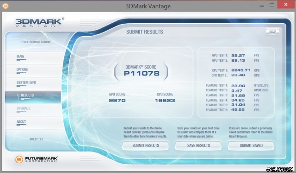
Task: Click the CPU Score label
Action: (165, 94)
